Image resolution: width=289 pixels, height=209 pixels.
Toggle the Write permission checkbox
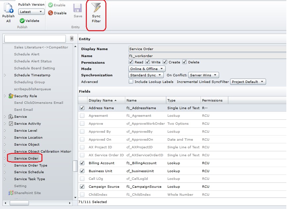point(147,62)
